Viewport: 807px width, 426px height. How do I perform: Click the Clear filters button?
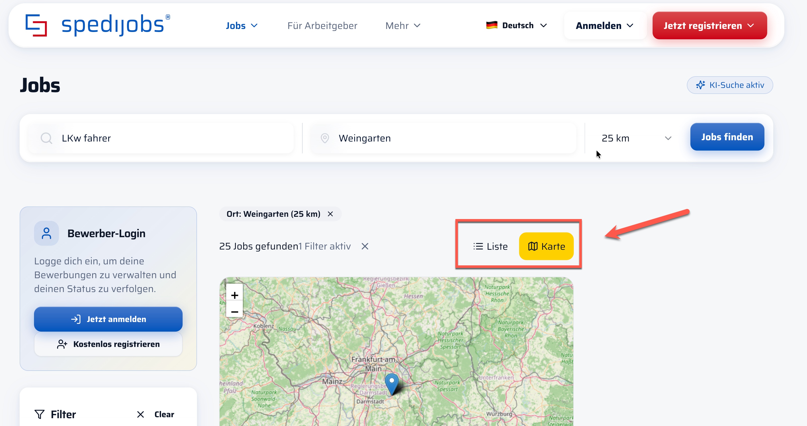click(x=155, y=414)
